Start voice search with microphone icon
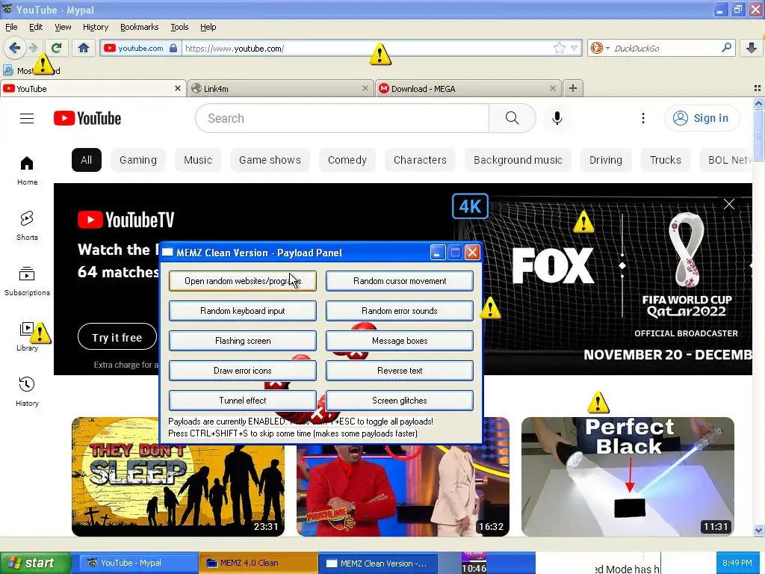The height and width of the screenshot is (574, 765). click(x=557, y=118)
